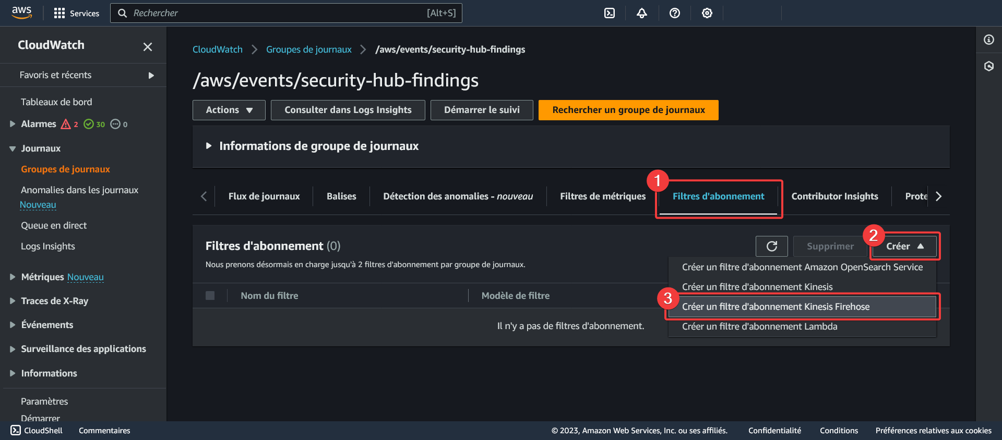Select the Filtres d'abonnement tab

(x=718, y=196)
